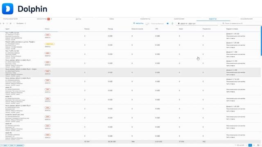Click the yellow status badge in the second row
The height and width of the screenshot is (147, 262).
(50, 44)
